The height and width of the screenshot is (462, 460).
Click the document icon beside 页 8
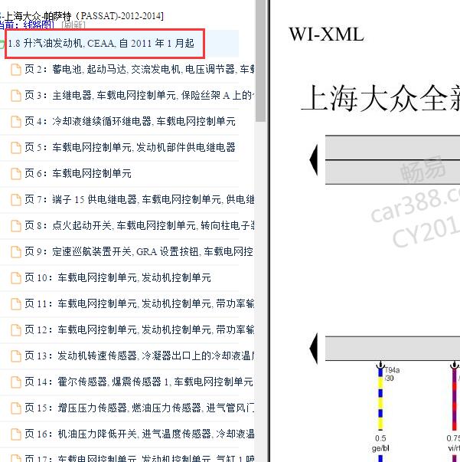16,226
